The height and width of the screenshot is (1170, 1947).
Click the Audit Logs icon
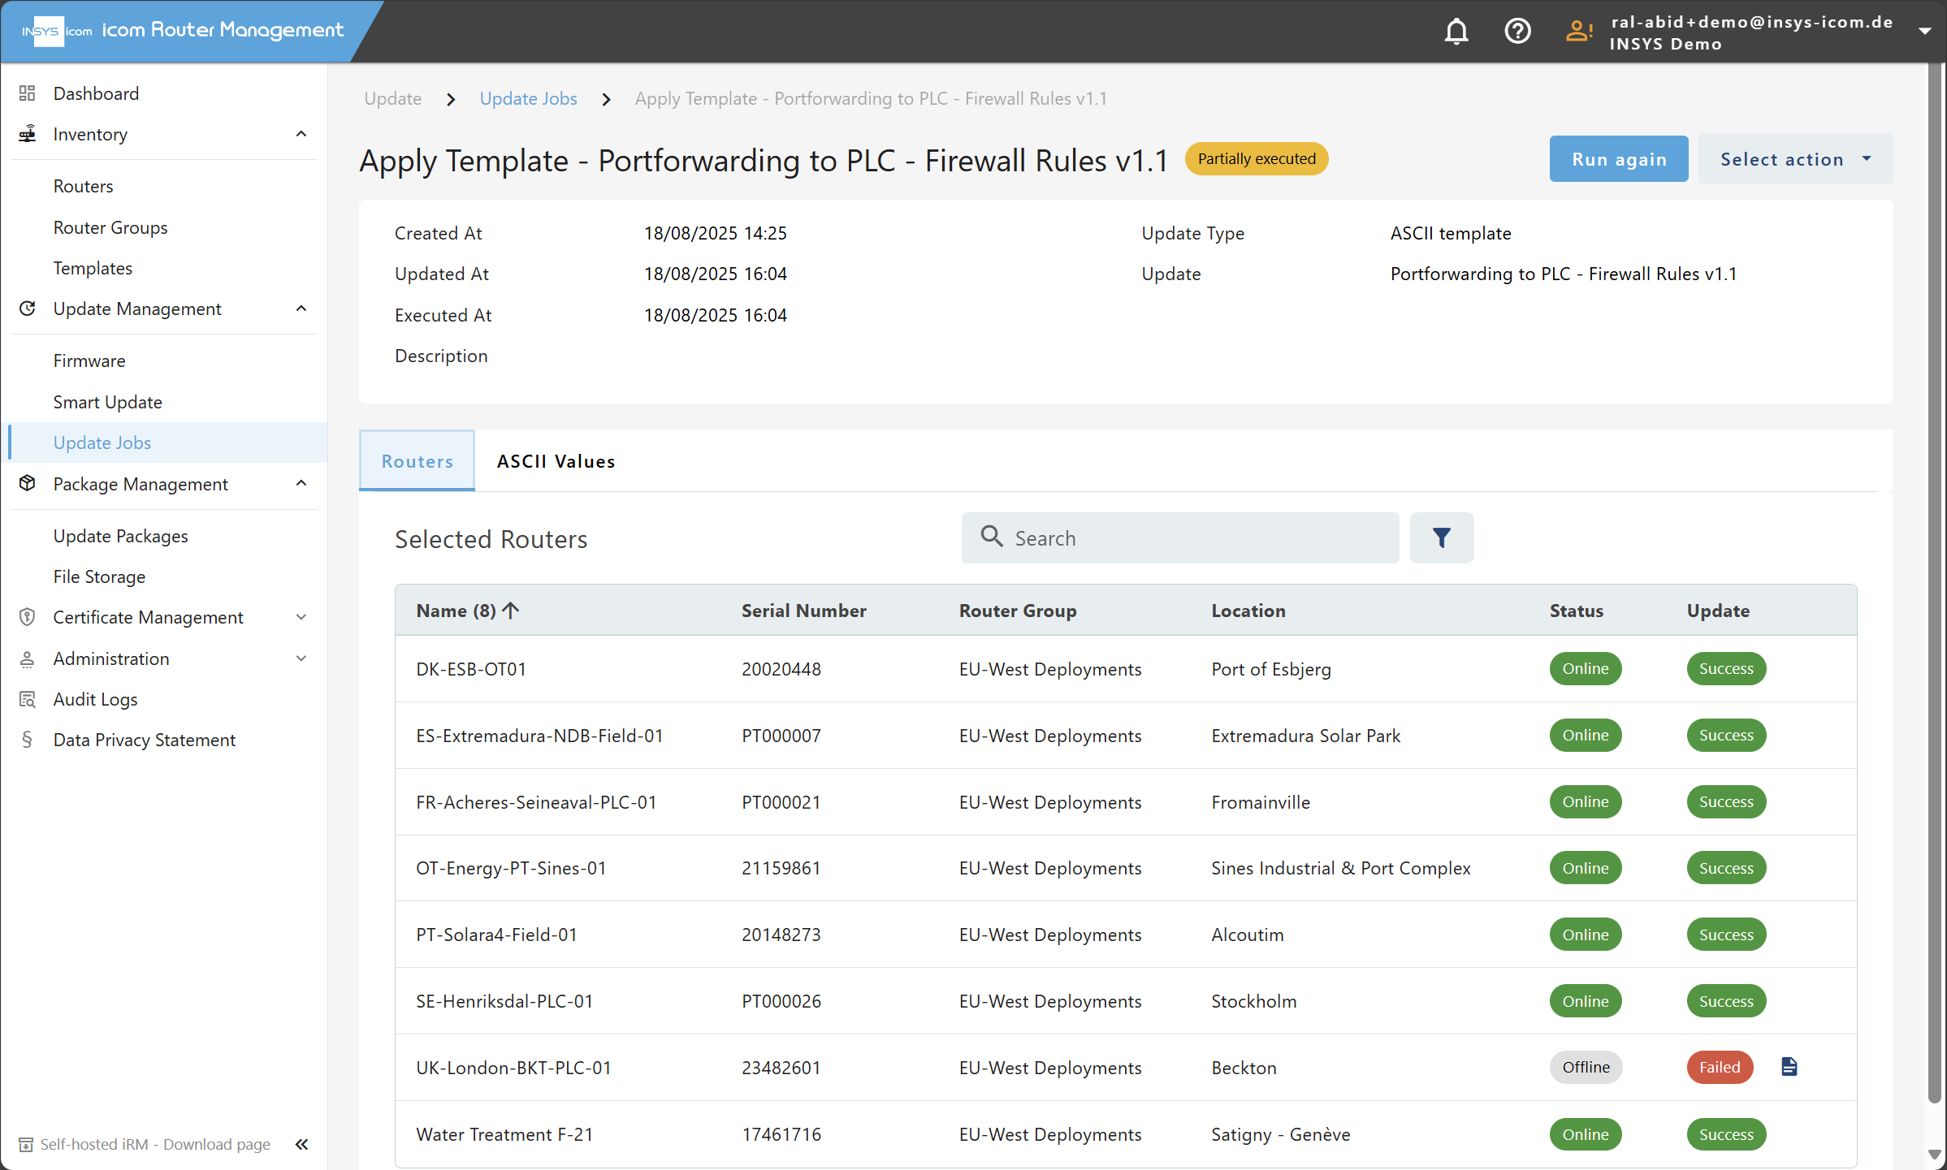point(28,699)
